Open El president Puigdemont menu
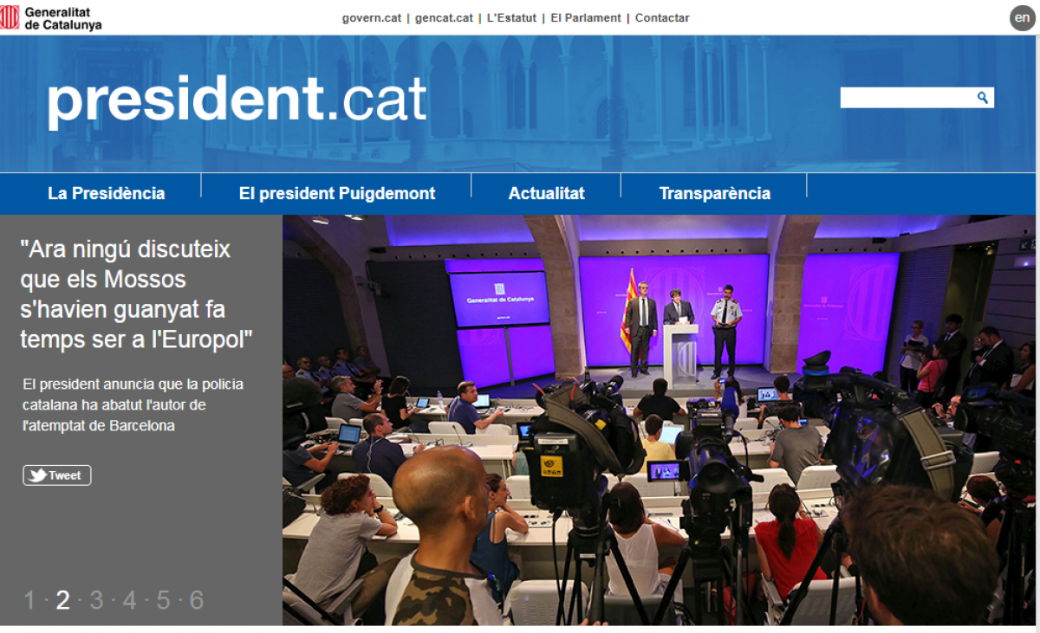 pos(337,194)
